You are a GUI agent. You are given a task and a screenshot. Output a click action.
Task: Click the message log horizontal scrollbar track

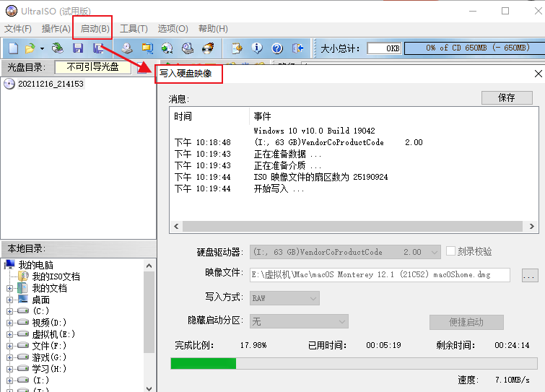352,226
